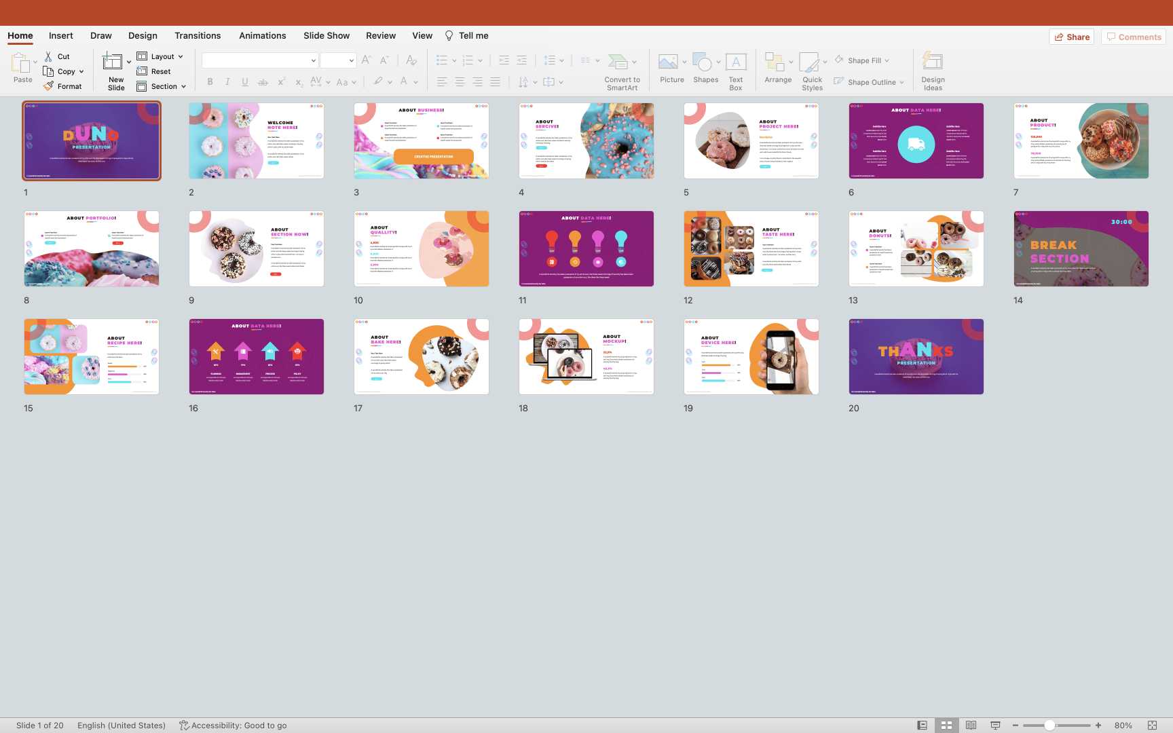The width and height of the screenshot is (1173, 733).
Task: Open the font name combo box
Action: [x=259, y=60]
